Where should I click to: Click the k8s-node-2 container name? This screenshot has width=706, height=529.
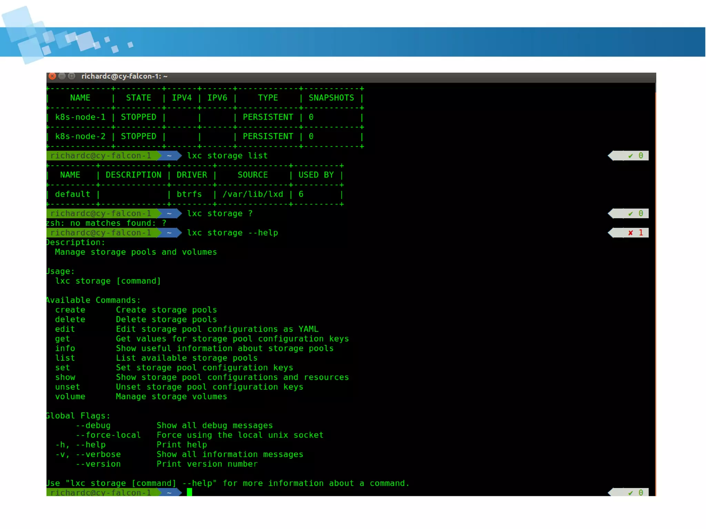pos(80,136)
